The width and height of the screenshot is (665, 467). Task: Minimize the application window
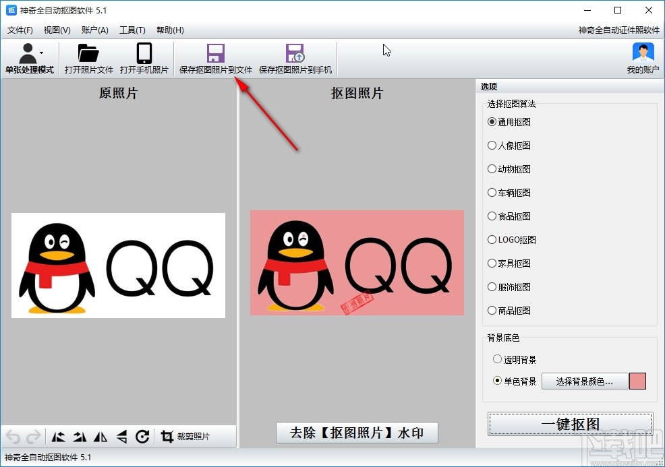587,10
